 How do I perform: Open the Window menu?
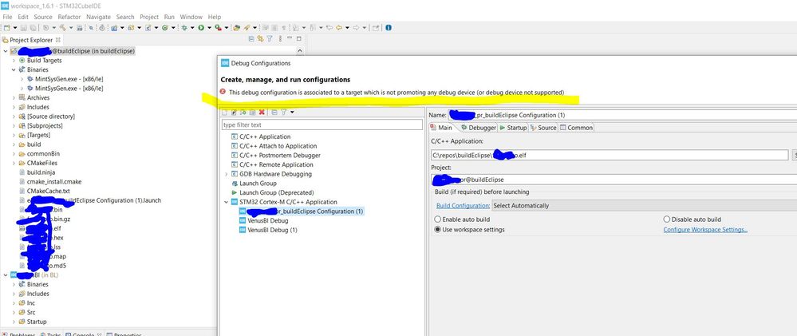(x=191, y=17)
